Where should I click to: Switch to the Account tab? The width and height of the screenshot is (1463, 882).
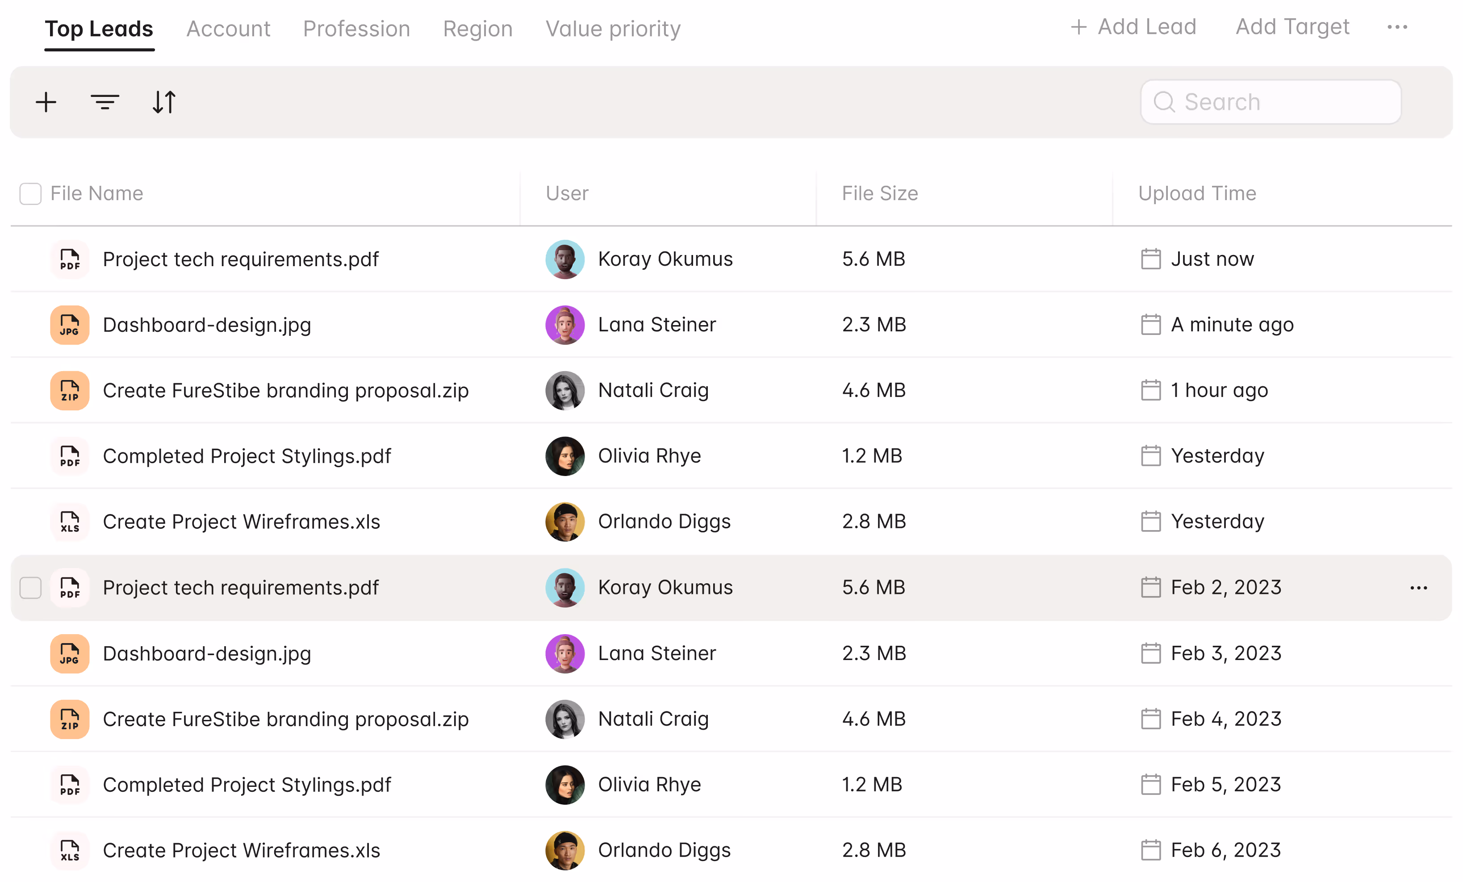pos(228,29)
